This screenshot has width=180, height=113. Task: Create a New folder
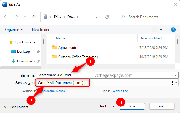(41, 30)
